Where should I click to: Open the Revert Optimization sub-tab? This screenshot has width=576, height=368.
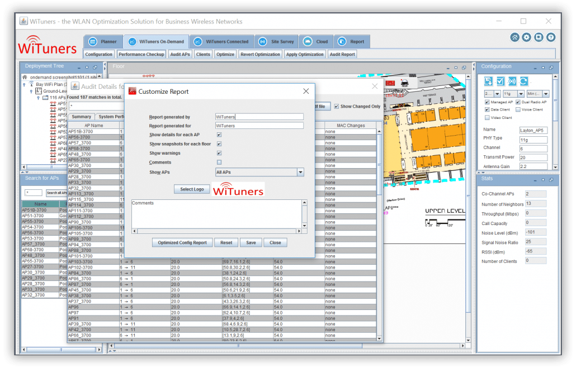[x=260, y=54]
